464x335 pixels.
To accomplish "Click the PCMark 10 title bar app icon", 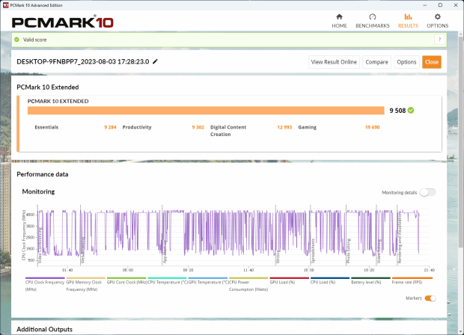I will point(6,5).
